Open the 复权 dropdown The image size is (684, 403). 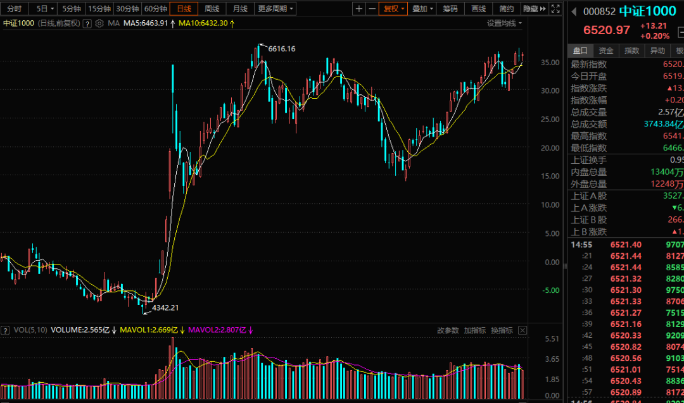point(393,9)
